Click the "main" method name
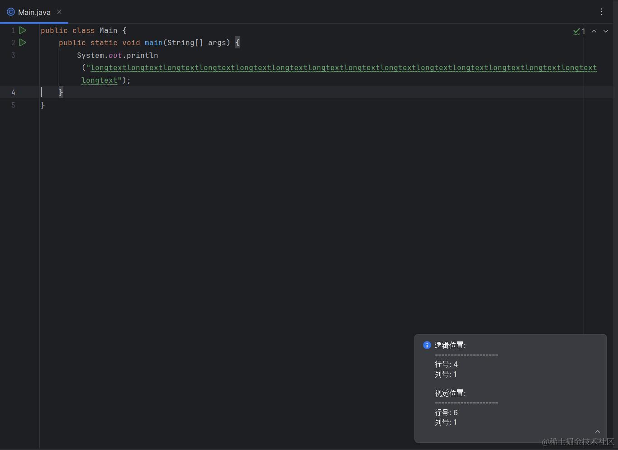This screenshot has height=450, width=618. click(x=154, y=43)
